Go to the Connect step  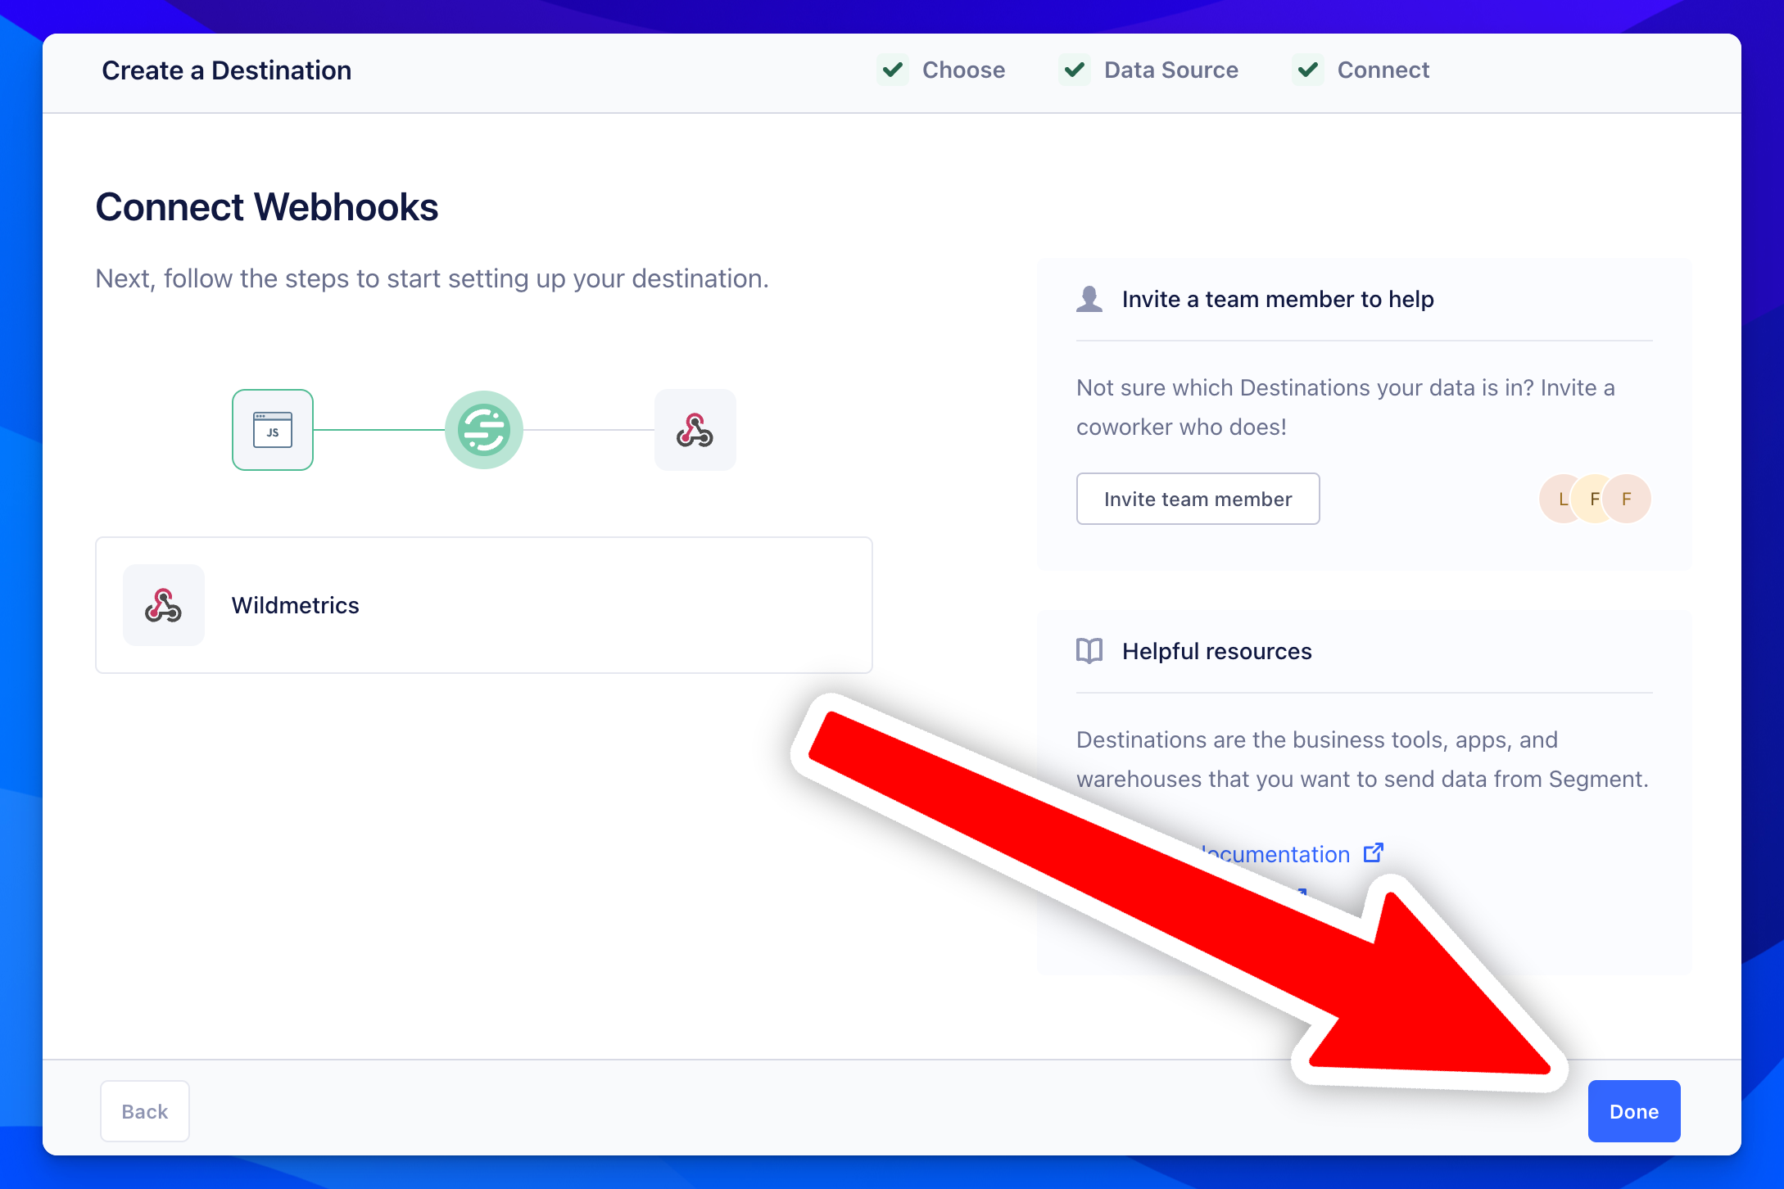click(x=1383, y=70)
